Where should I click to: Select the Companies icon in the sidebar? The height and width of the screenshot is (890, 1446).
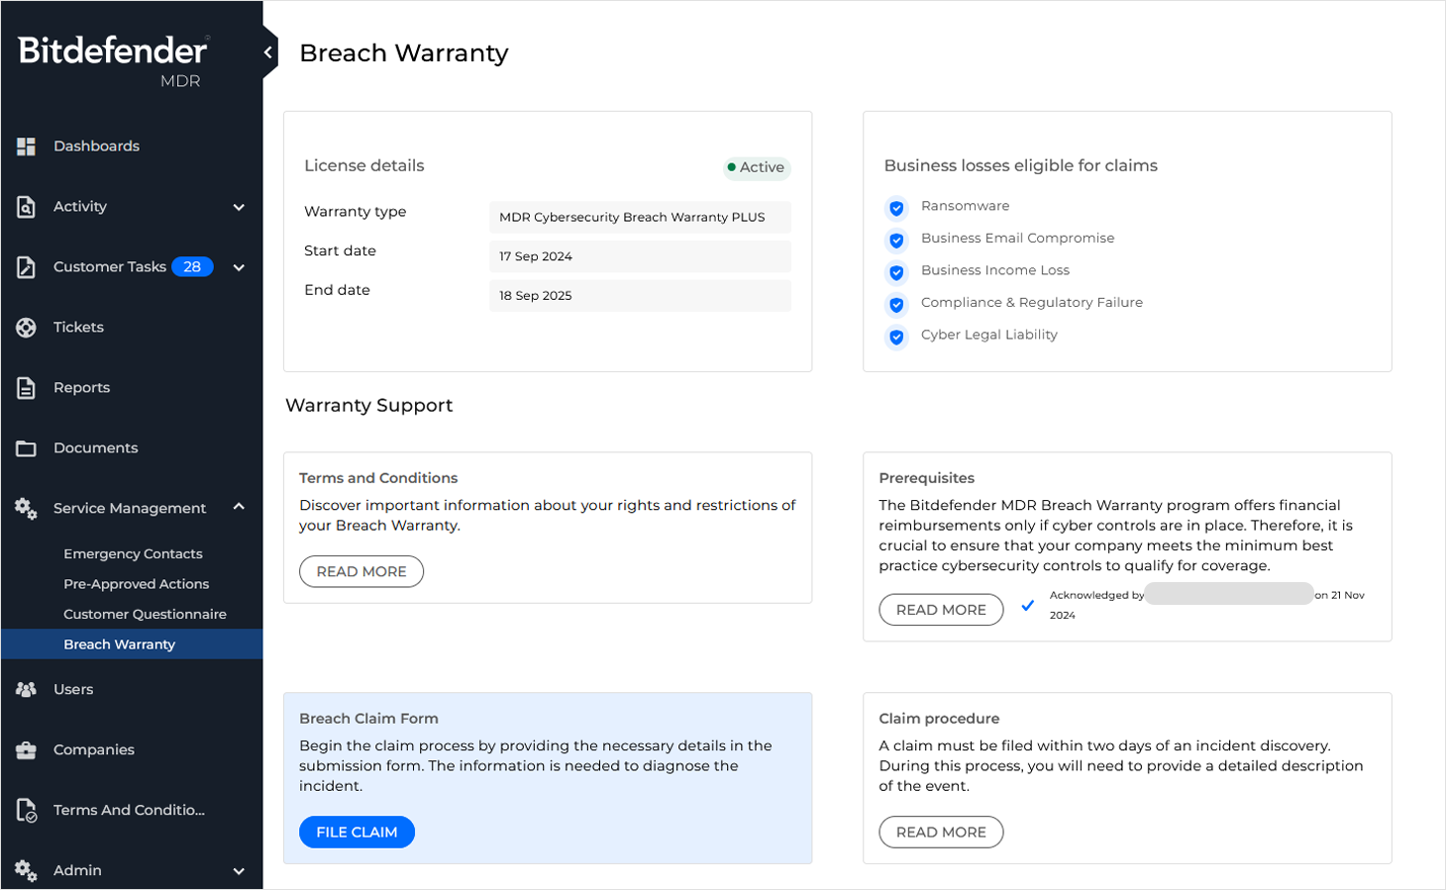click(x=26, y=749)
